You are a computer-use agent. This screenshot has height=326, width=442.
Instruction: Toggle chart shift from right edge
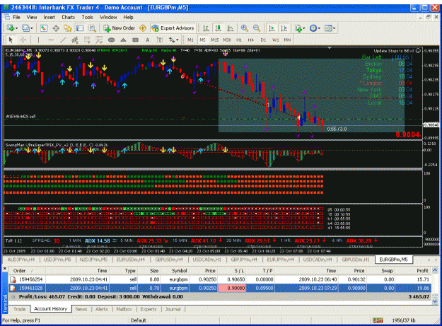point(284,28)
